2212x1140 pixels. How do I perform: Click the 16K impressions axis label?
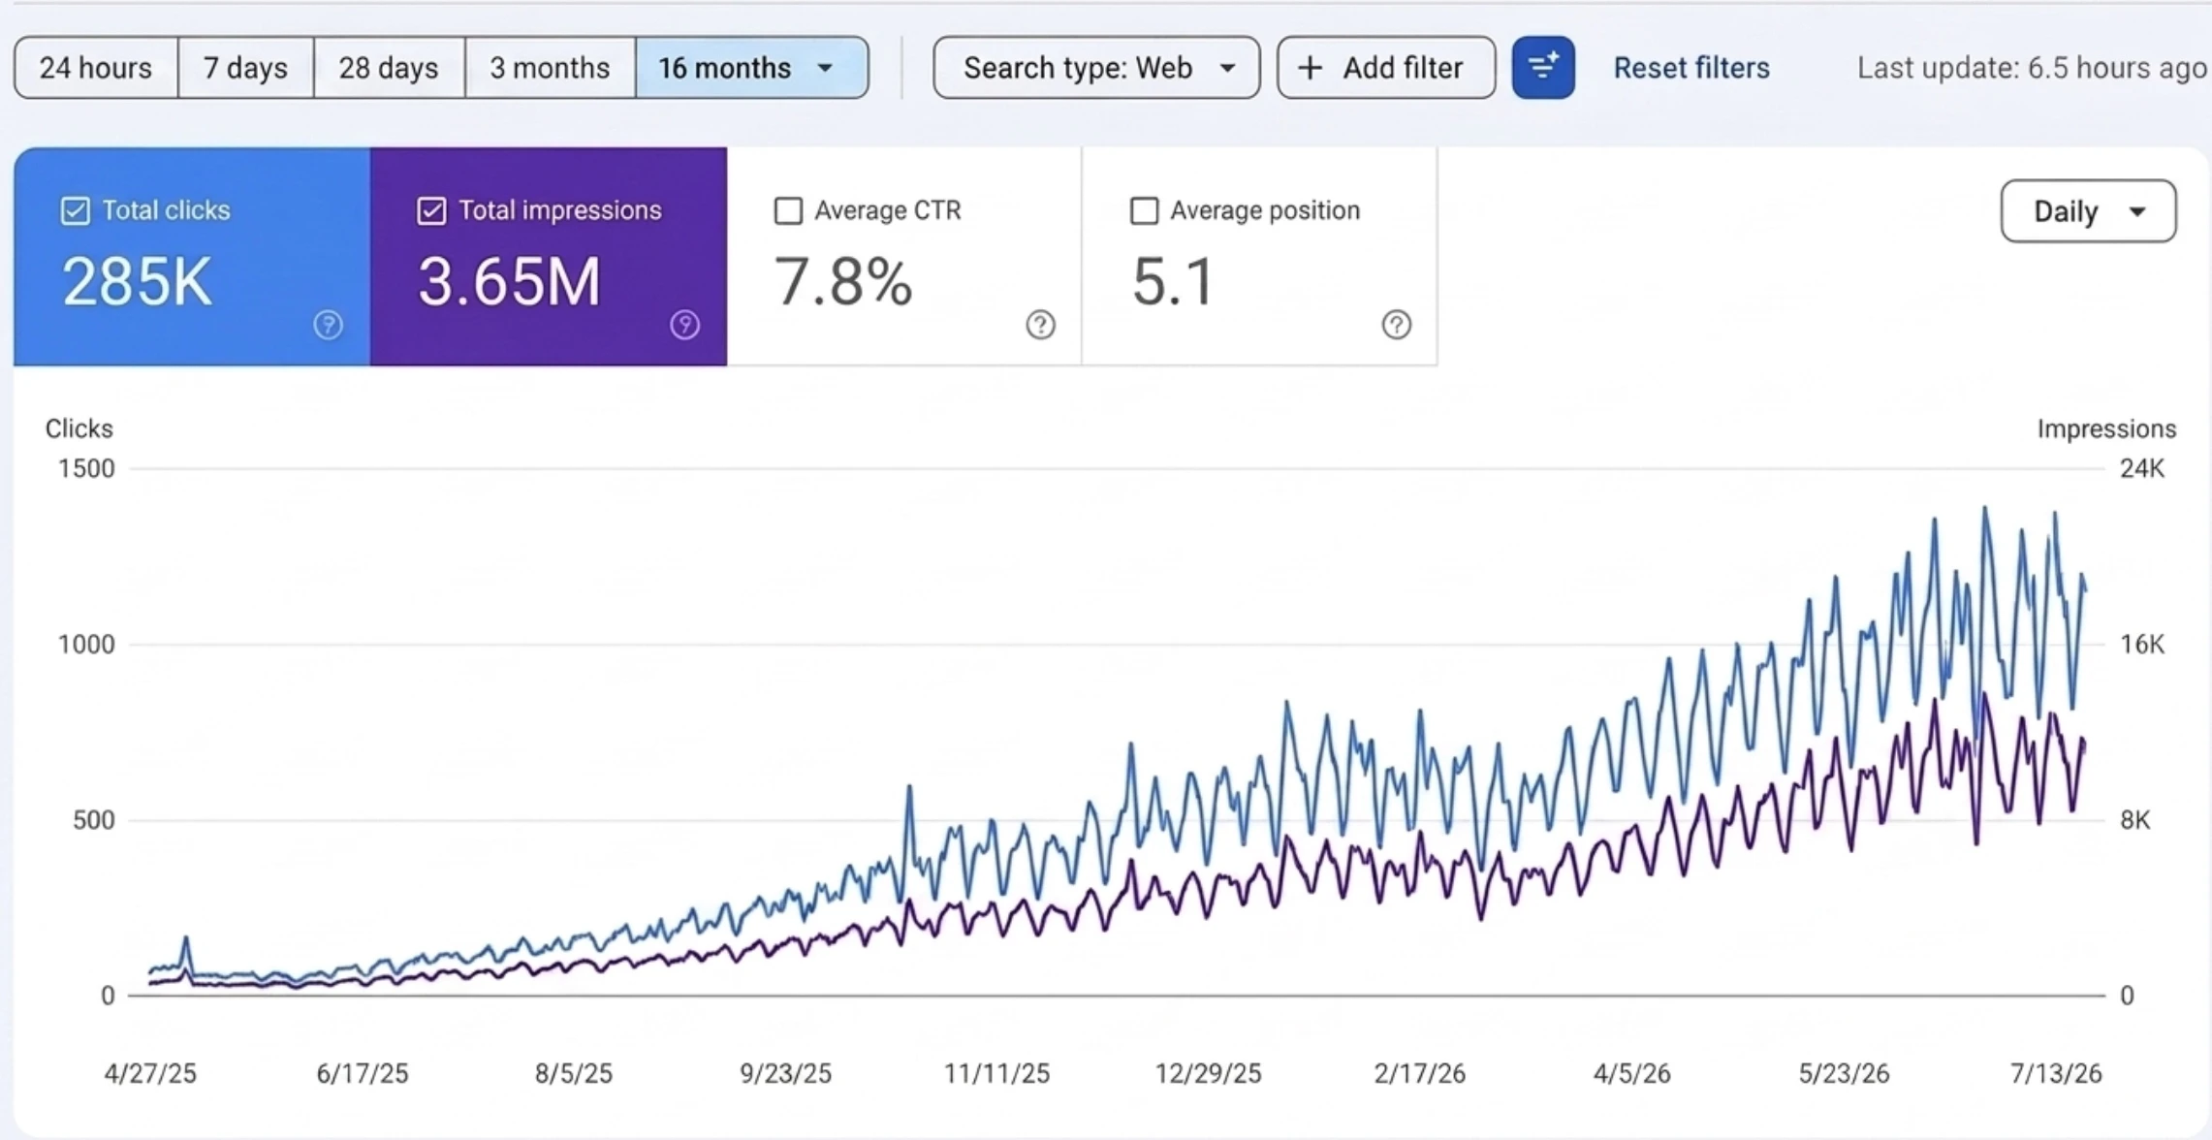2142,645
